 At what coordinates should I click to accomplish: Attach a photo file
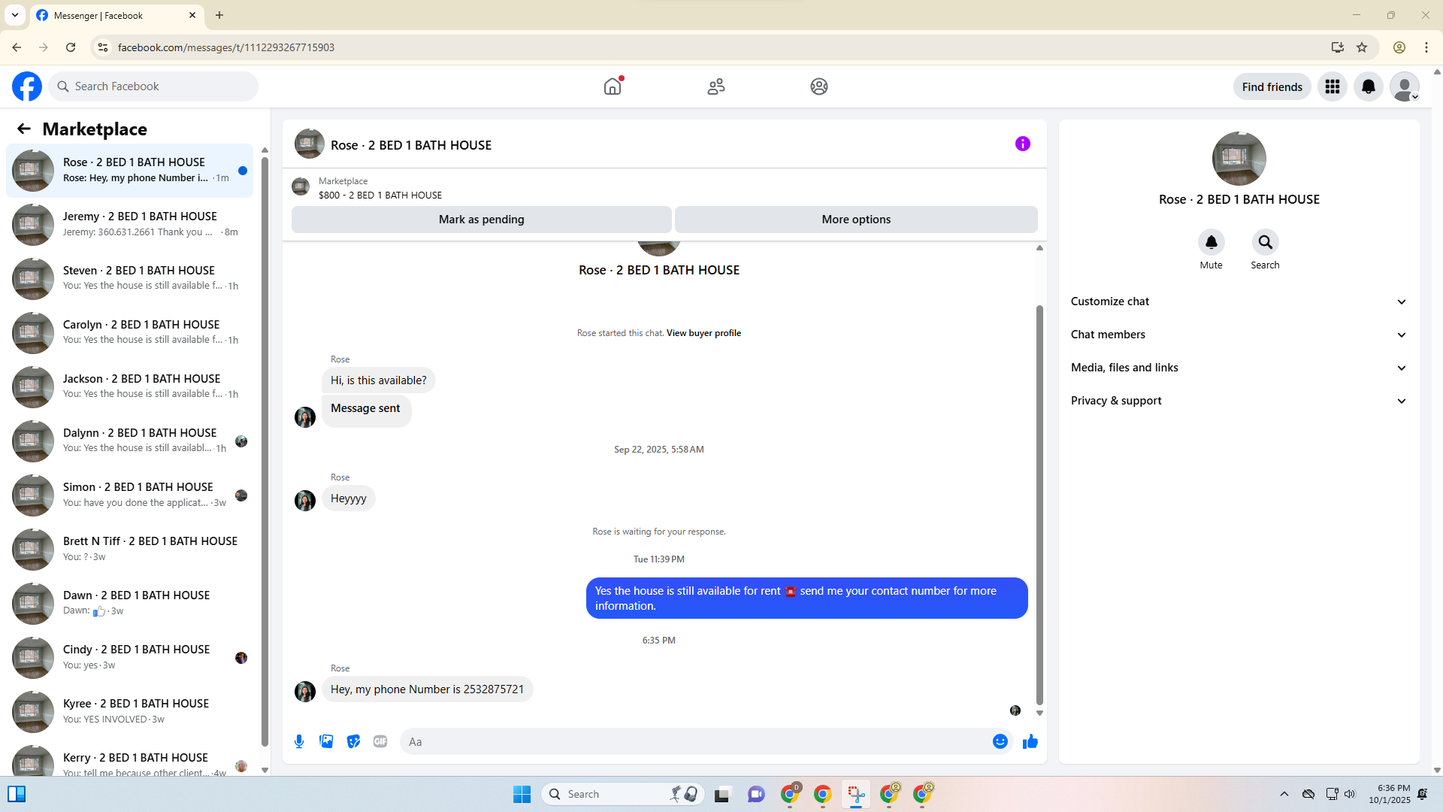pyautogui.click(x=326, y=741)
